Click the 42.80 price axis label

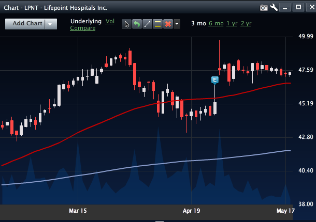(306, 137)
